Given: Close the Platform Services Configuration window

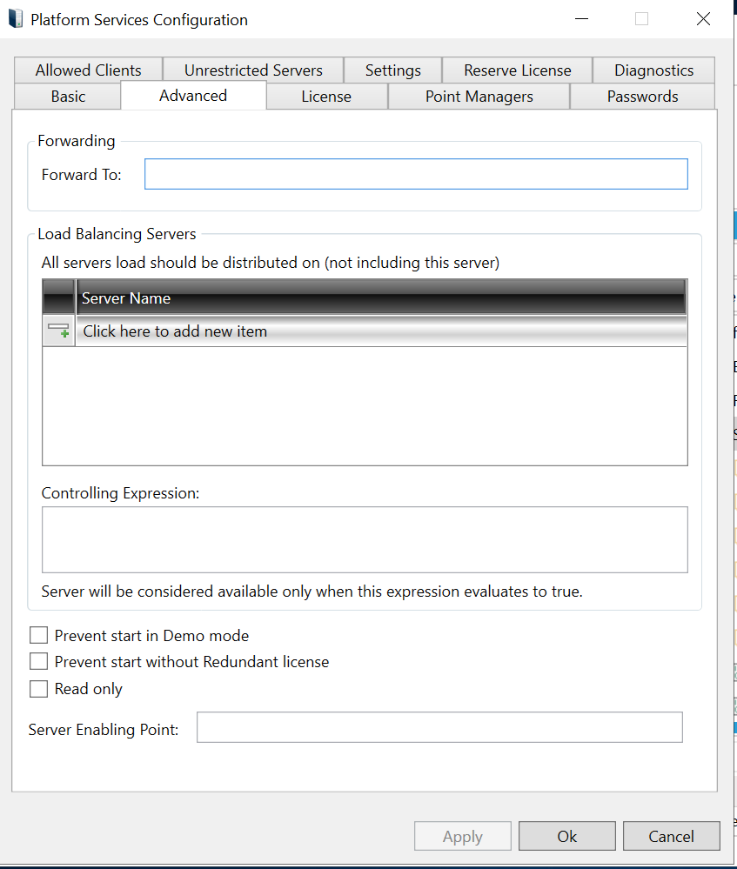Looking at the screenshot, I should tap(703, 19).
